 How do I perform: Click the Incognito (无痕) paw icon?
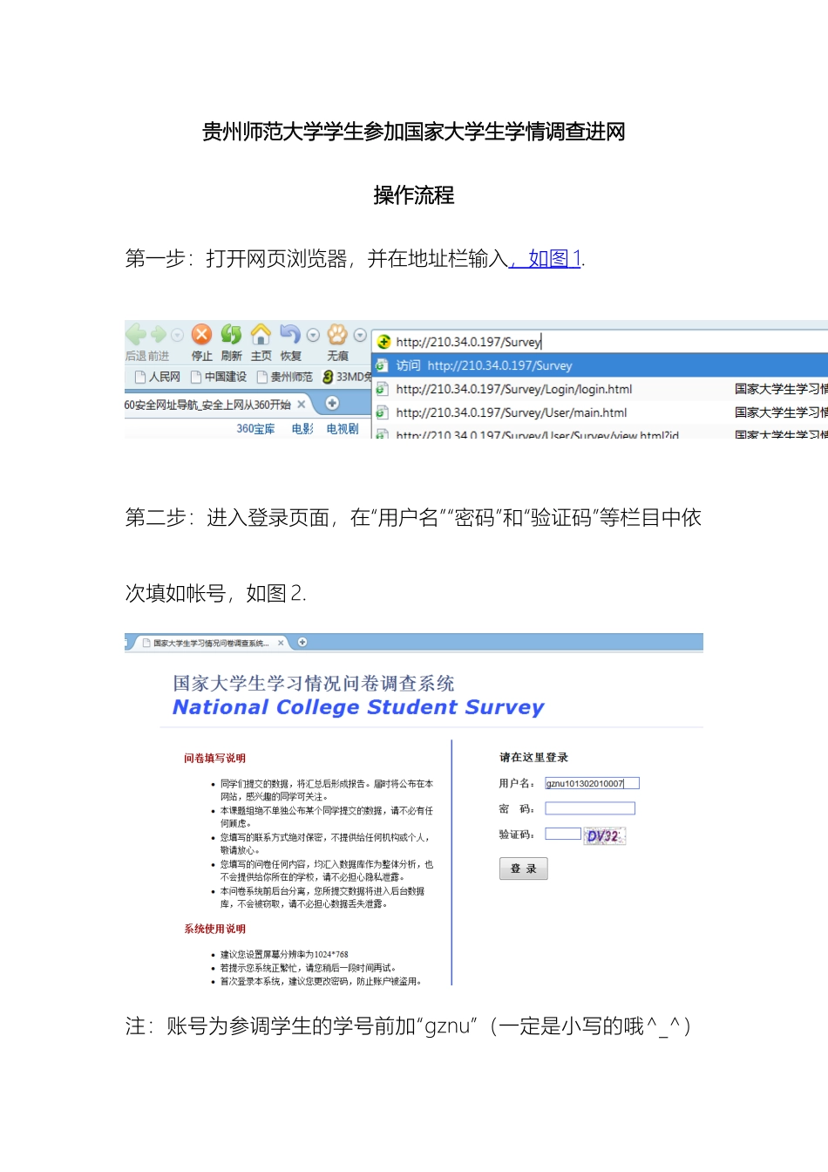click(337, 334)
